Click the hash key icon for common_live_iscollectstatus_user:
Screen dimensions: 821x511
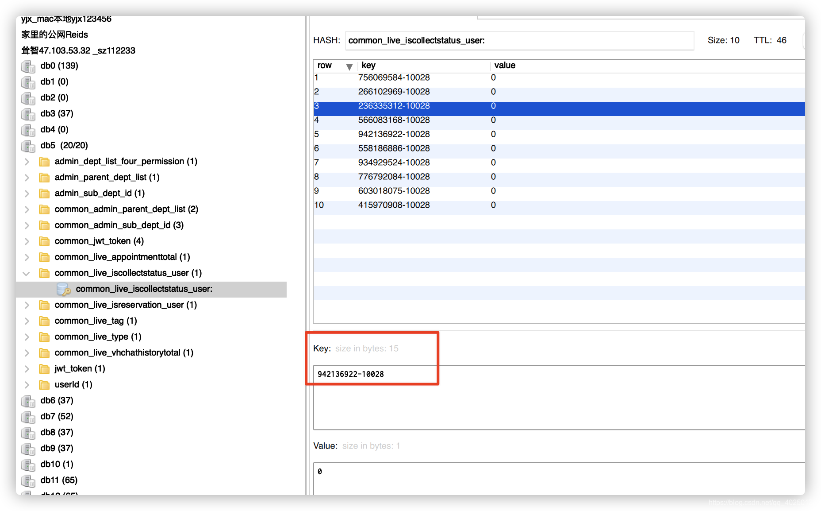64,289
